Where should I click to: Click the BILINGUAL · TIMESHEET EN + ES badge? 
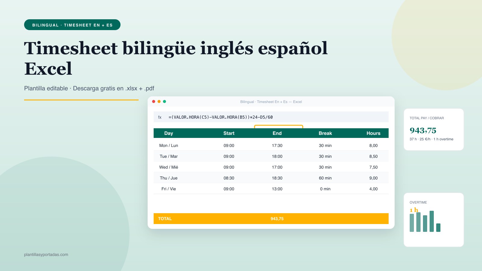coord(72,25)
